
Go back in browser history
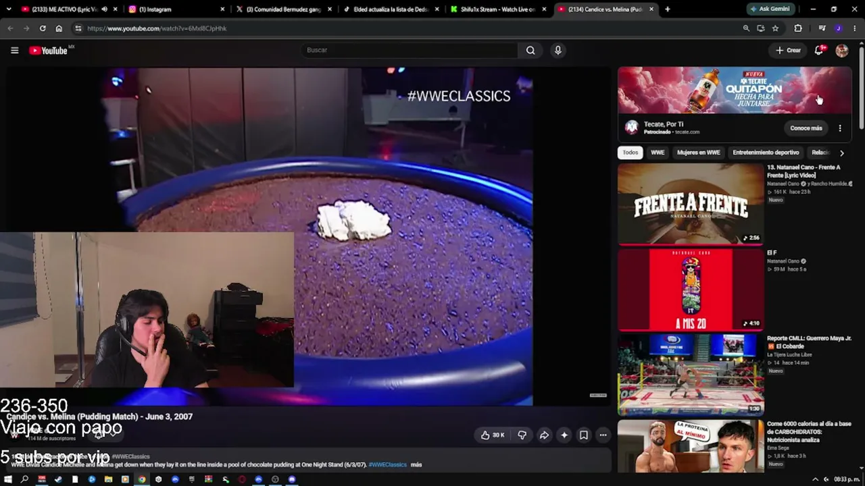tap(10, 28)
